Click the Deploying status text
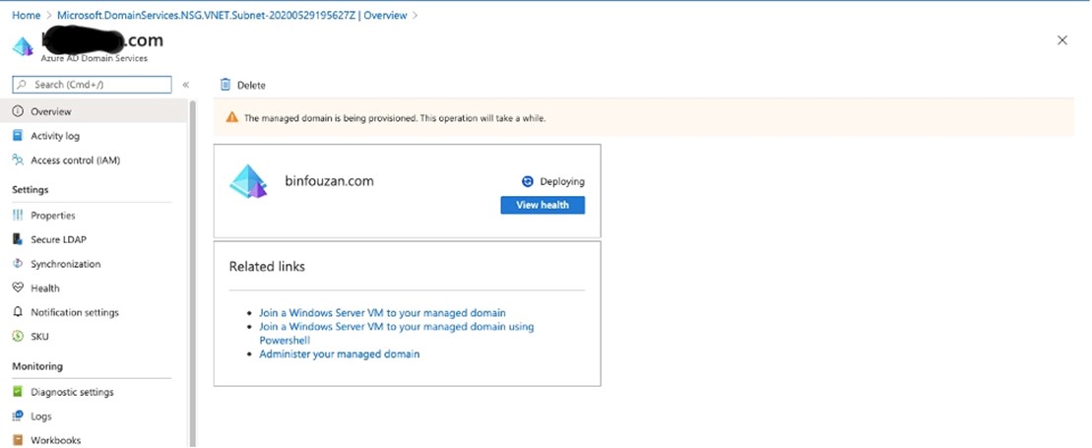Screen dimensions: 1092x448 (x=562, y=182)
